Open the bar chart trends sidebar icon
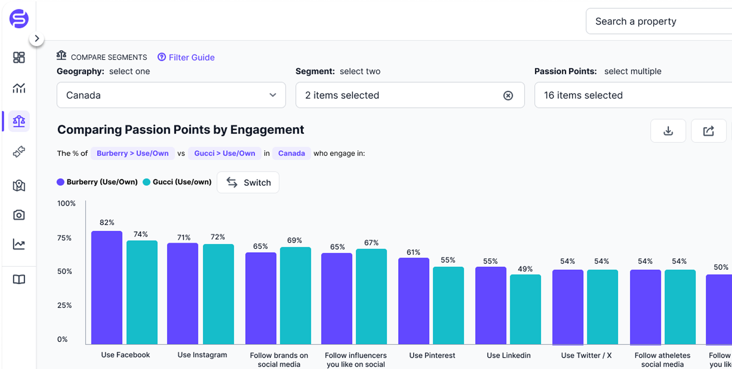 coord(19,88)
